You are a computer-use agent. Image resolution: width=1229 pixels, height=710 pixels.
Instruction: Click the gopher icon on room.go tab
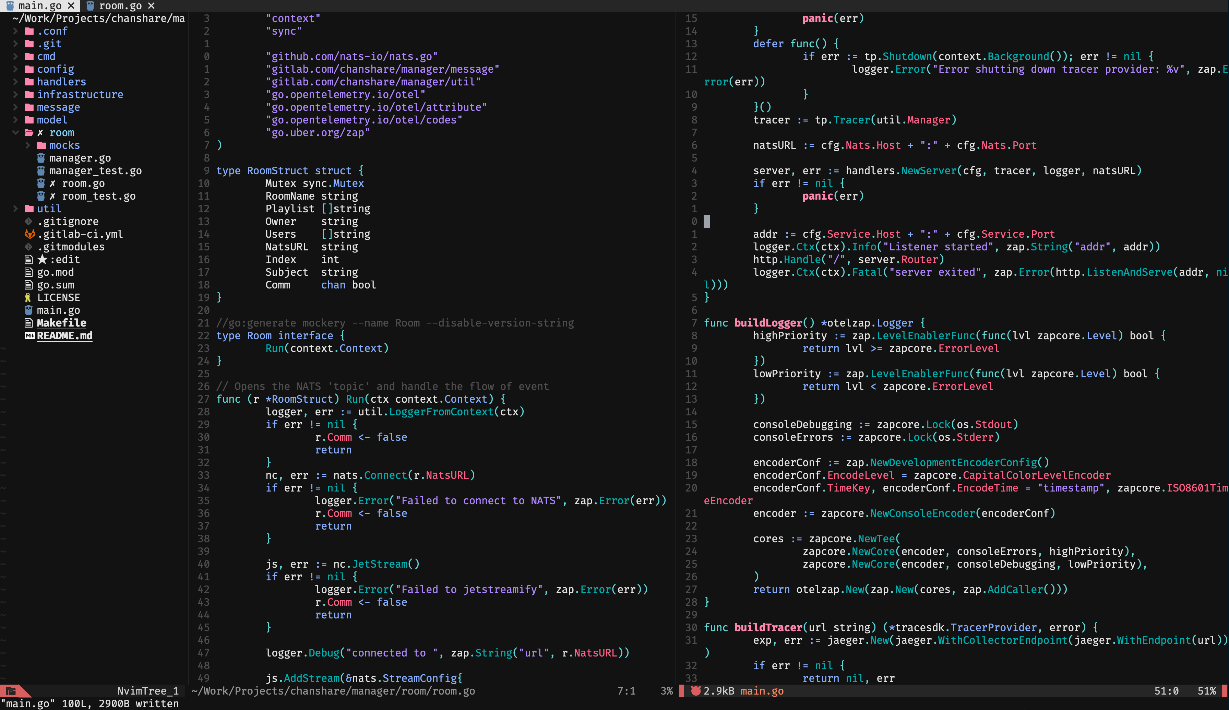[90, 6]
